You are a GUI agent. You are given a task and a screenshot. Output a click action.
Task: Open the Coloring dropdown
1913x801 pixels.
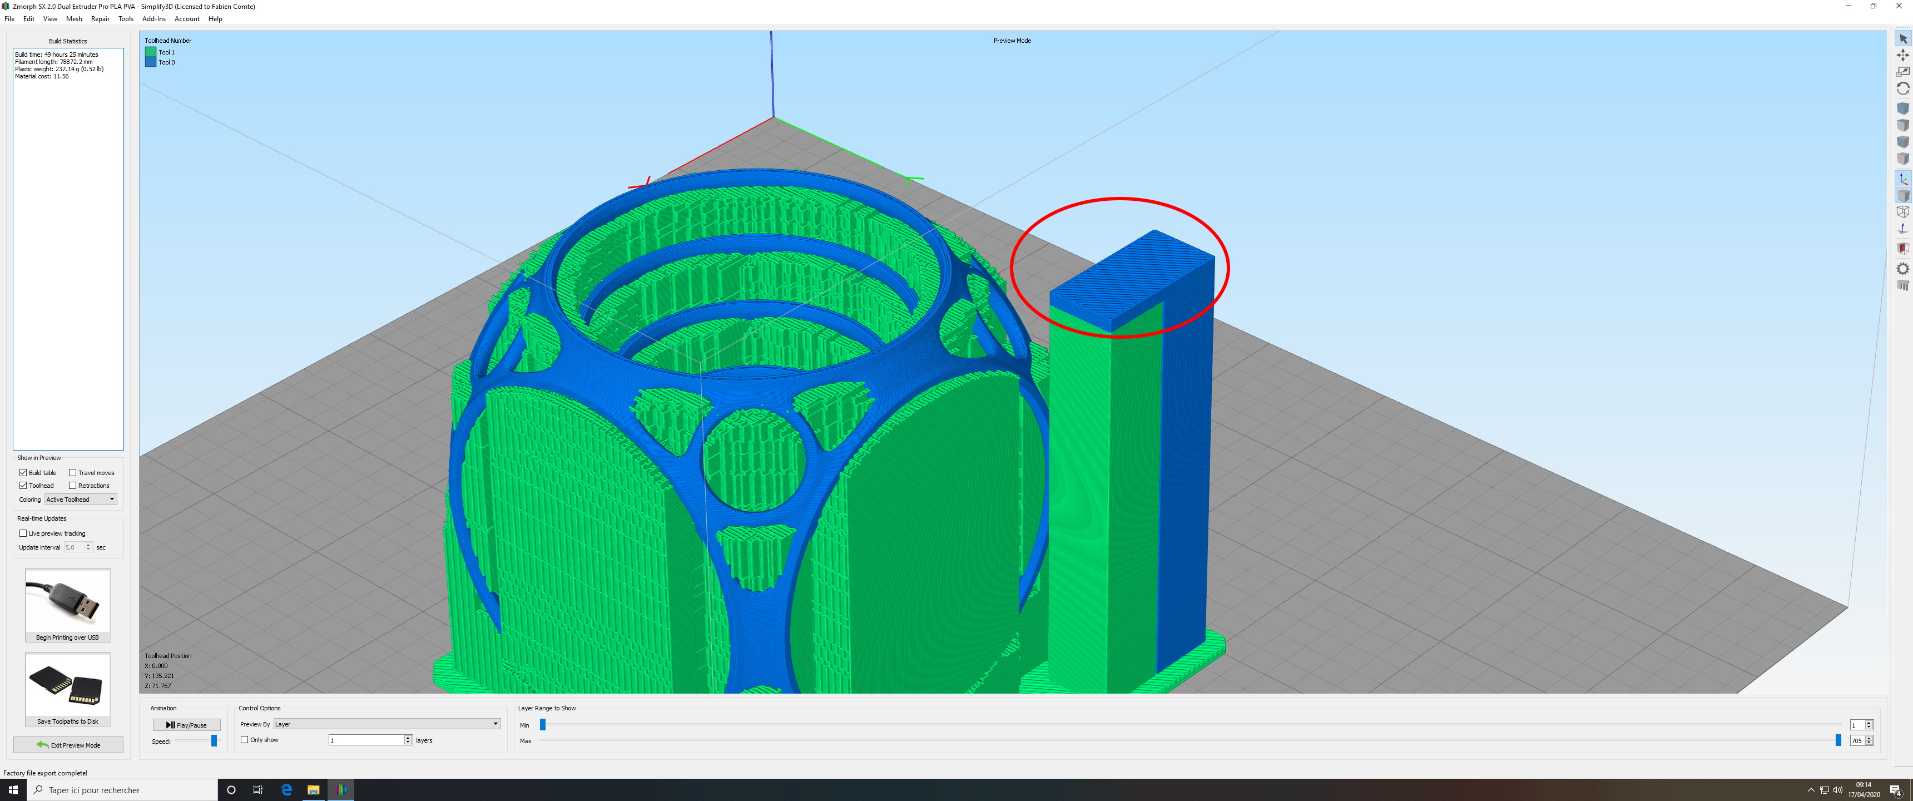pyautogui.click(x=80, y=500)
